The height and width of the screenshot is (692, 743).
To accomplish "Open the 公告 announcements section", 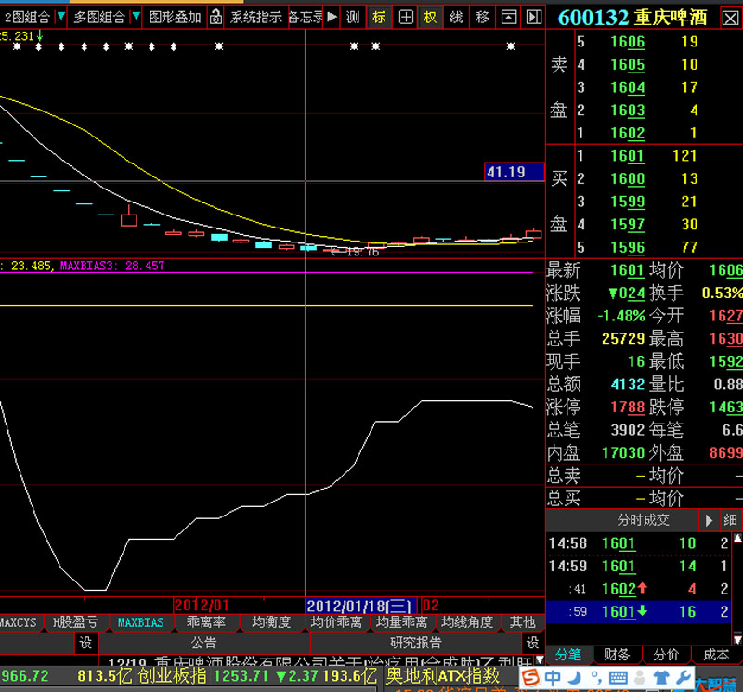I will [203, 643].
